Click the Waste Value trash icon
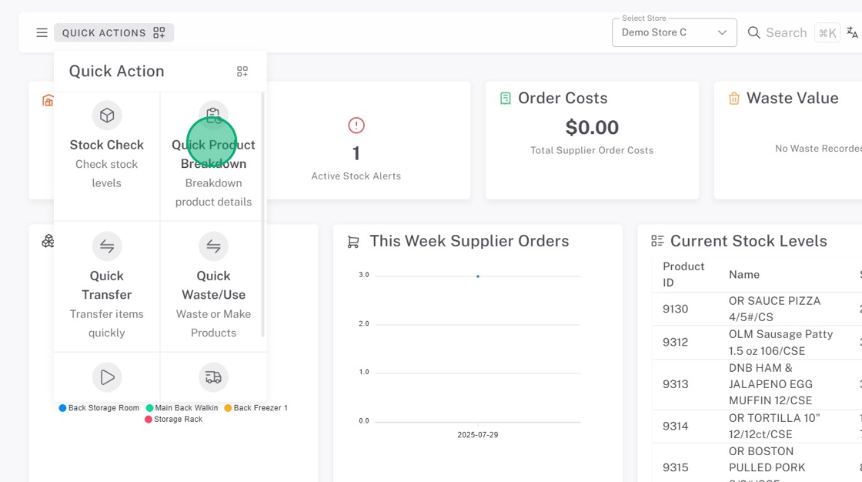The height and width of the screenshot is (482, 862). [x=734, y=99]
